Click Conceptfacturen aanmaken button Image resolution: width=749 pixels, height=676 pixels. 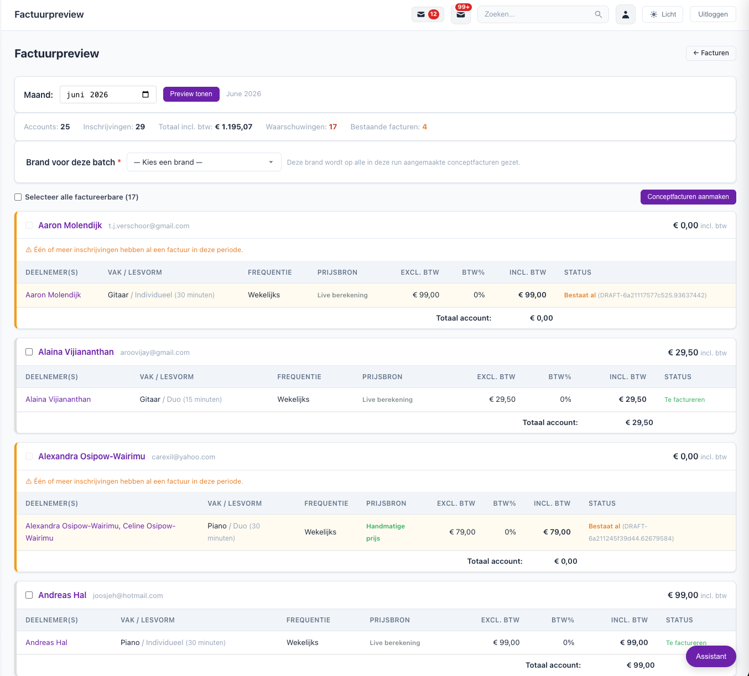click(688, 197)
